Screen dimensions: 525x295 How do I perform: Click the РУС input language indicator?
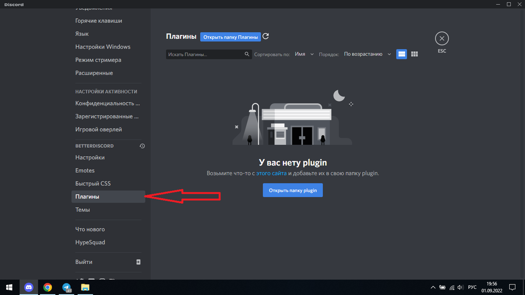click(472, 287)
